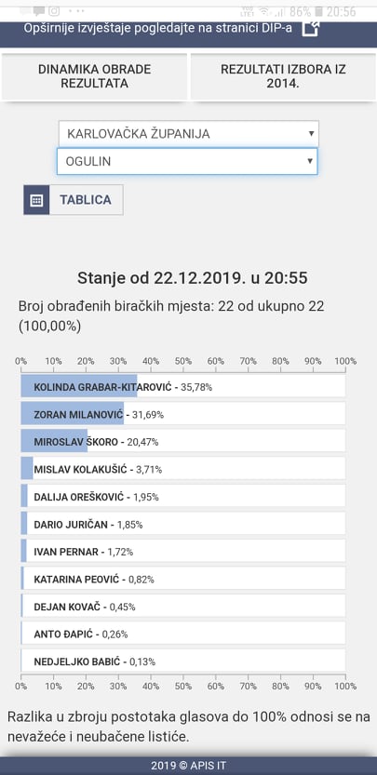Click the Ivan Pernar result row
Image resolution: width=377 pixels, height=775 pixels.
tap(183, 551)
